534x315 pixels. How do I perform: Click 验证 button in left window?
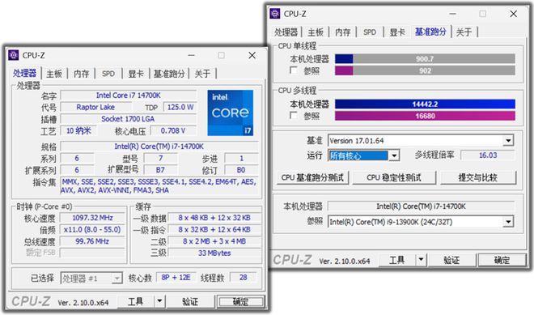coord(190,301)
